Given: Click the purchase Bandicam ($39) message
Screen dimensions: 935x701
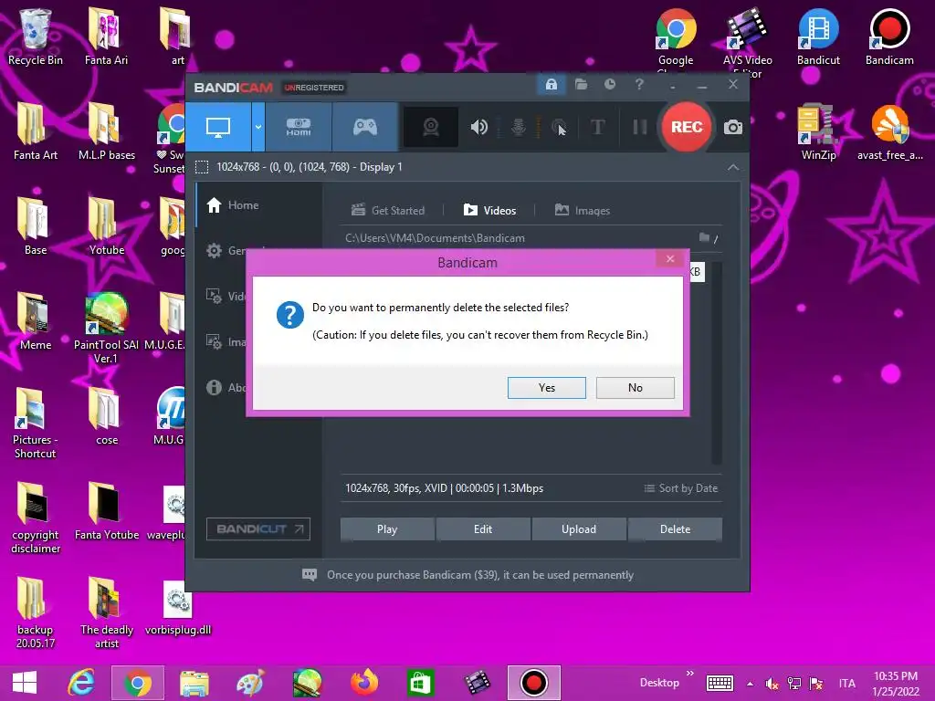Looking at the screenshot, I should click(480, 575).
